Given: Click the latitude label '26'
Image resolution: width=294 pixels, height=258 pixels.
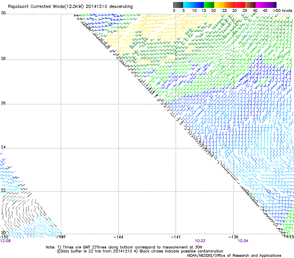Looking at the screenshot, I should (x=3, y=103).
